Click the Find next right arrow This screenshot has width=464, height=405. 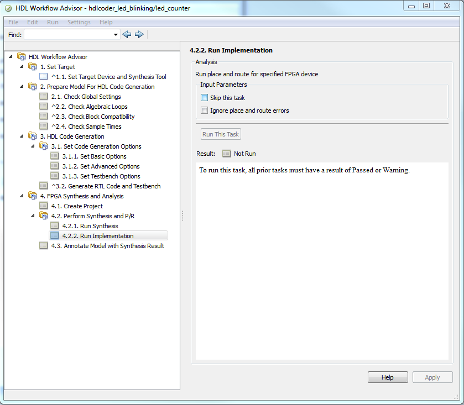pyautogui.click(x=139, y=34)
